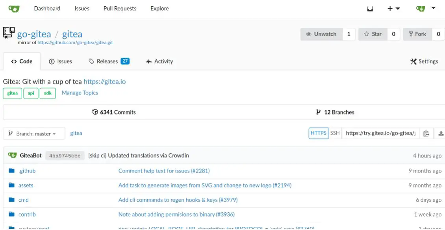Switch to the Releases tab
Image resolution: width=445 pixels, height=230 pixels.
tap(109, 61)
